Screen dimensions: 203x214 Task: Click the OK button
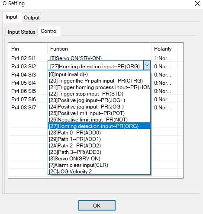click(x=97, y=205)
